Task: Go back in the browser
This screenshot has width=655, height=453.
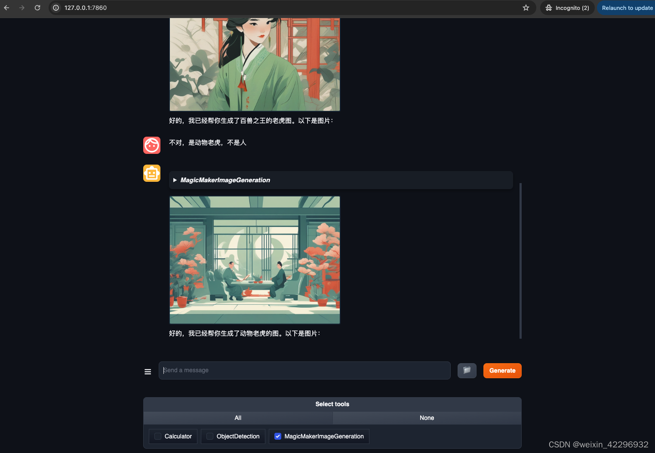Action: (x=6, y=8)
